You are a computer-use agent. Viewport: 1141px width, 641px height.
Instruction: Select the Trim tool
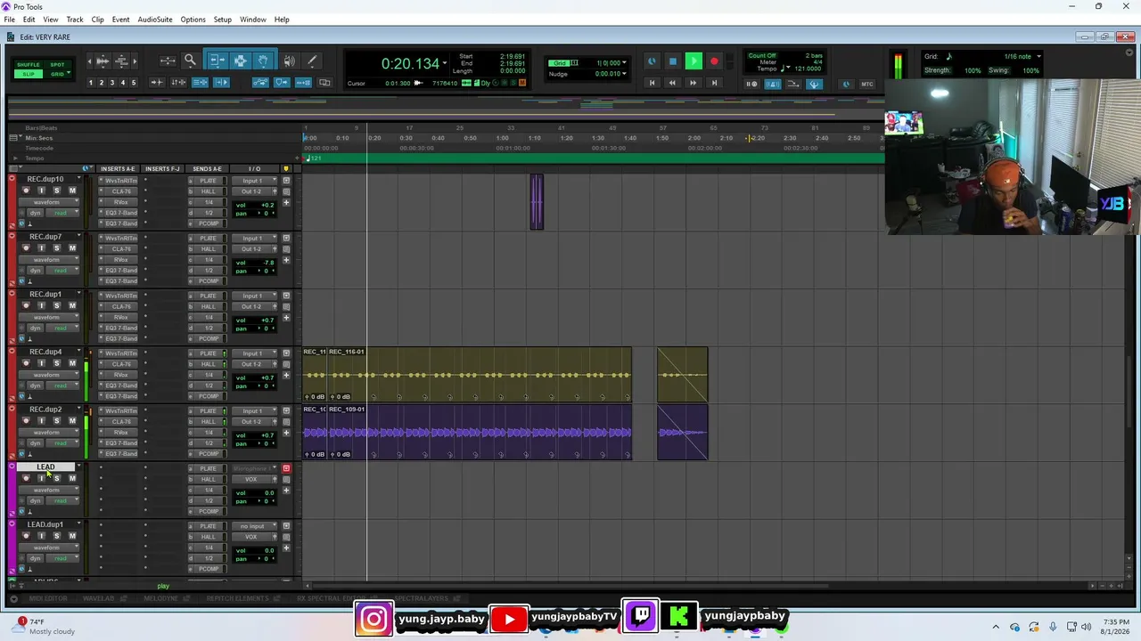pos(217,61)
